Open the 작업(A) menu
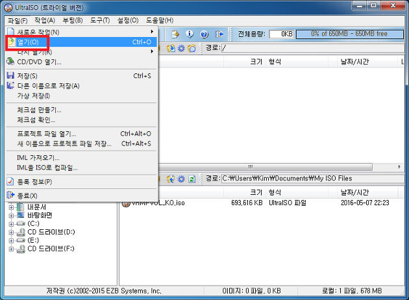 click(x=45, y=20)
